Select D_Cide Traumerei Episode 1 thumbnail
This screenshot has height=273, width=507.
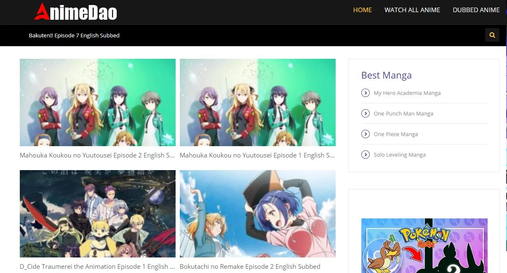pos(98,214)
